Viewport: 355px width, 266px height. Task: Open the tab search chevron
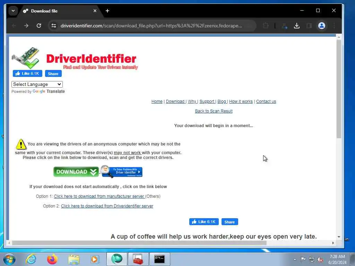pyautogui.click(x=13, y=11)
